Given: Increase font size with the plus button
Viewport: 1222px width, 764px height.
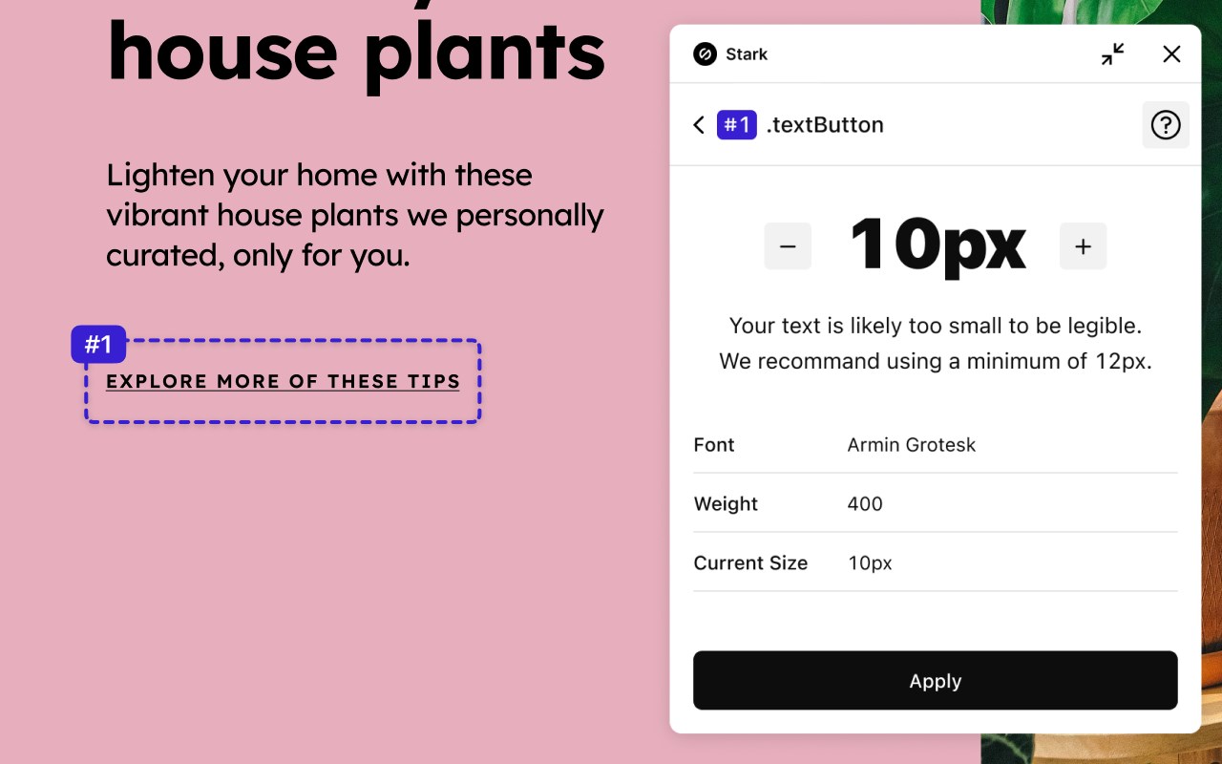Looking at the screenshot, I should pos(1083,246).
